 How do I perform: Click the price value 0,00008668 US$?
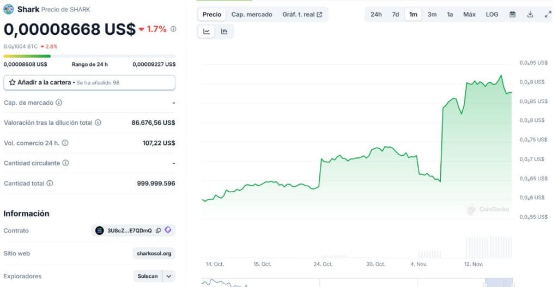pos(70,29)
